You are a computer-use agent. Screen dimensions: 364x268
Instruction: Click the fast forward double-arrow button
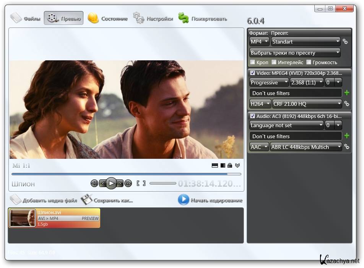[128, 184]
